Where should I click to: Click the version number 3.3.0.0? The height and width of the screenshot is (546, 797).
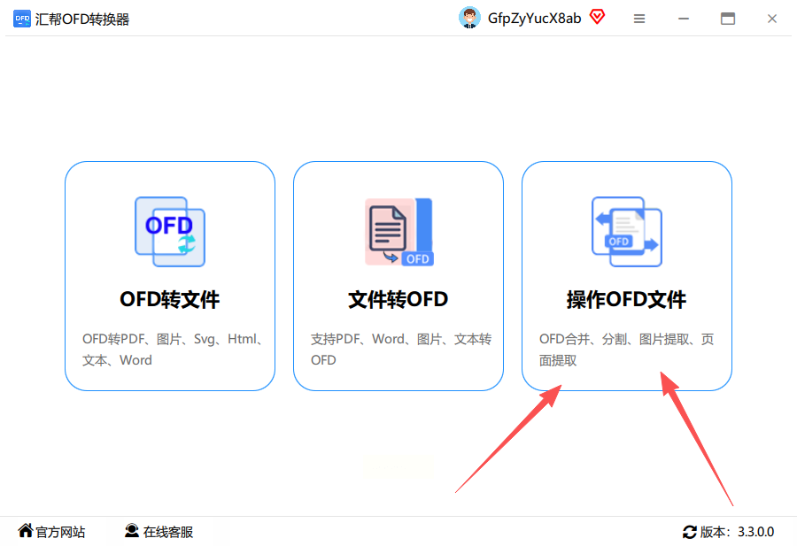click(x=756, y=532)
